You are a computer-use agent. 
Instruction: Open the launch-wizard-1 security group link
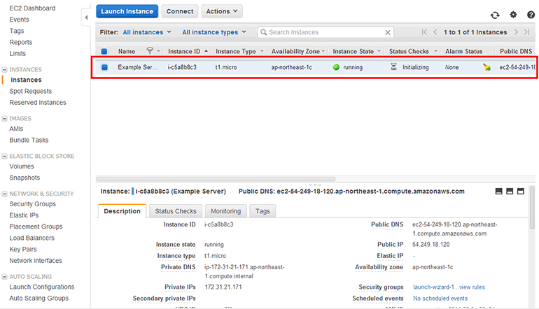[x=434, y=287]
